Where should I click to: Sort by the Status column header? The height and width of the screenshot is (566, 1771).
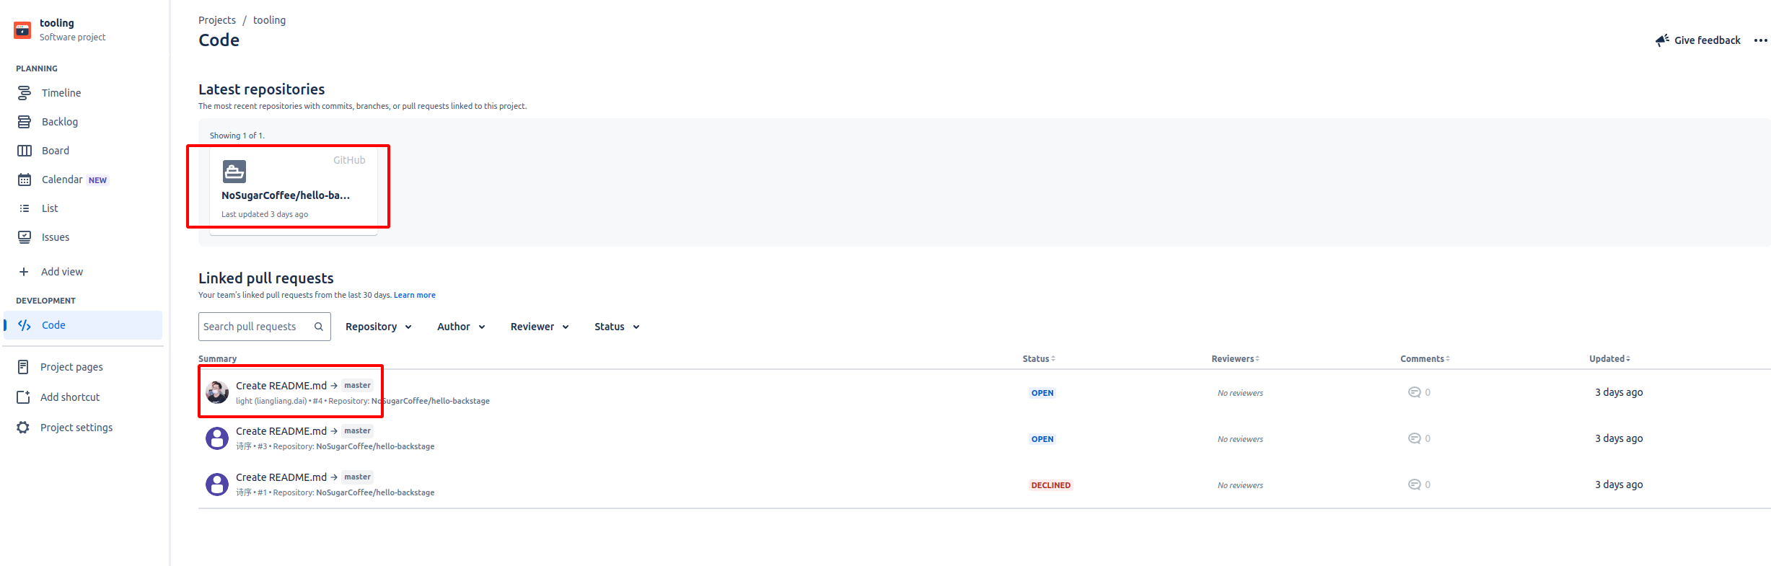tap(1039, 359)
